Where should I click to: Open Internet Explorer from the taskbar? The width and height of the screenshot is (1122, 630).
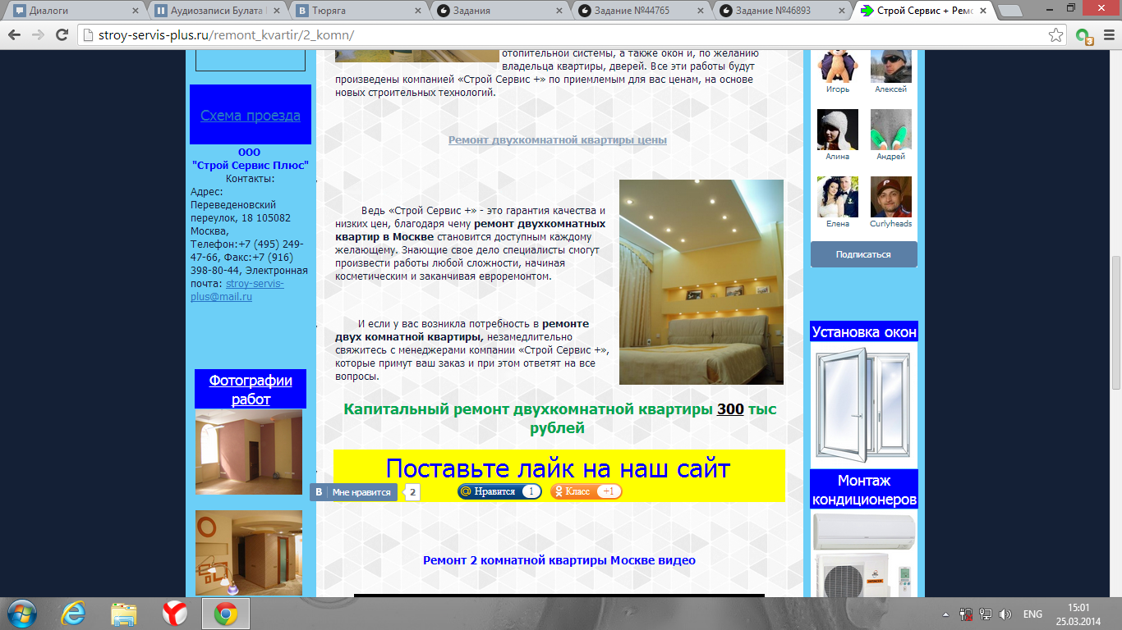click(x=74, y=614)
